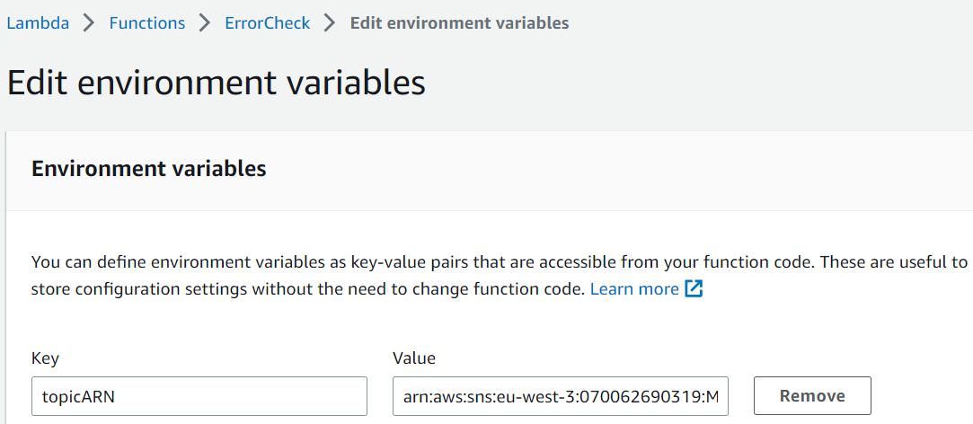The width and height of the screenshot is (973, 424).
Task: Click the chevron separator after Lambda
Action: coord(89,23)
